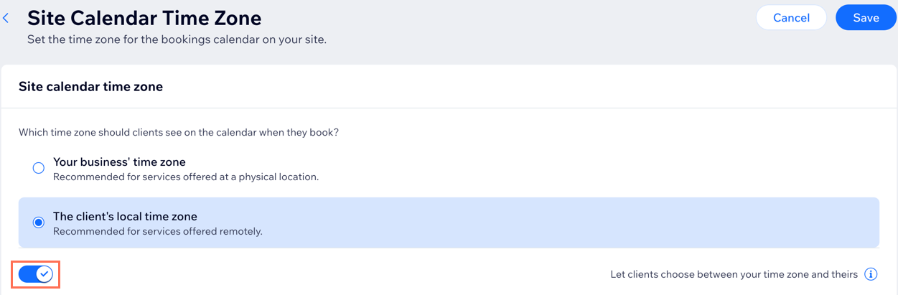Click the checkmark knob on the blue switch
Screen dimensions: 898x295
[44, 274]
